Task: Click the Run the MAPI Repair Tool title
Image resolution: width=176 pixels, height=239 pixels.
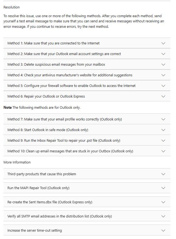Action: coord(38,188)
